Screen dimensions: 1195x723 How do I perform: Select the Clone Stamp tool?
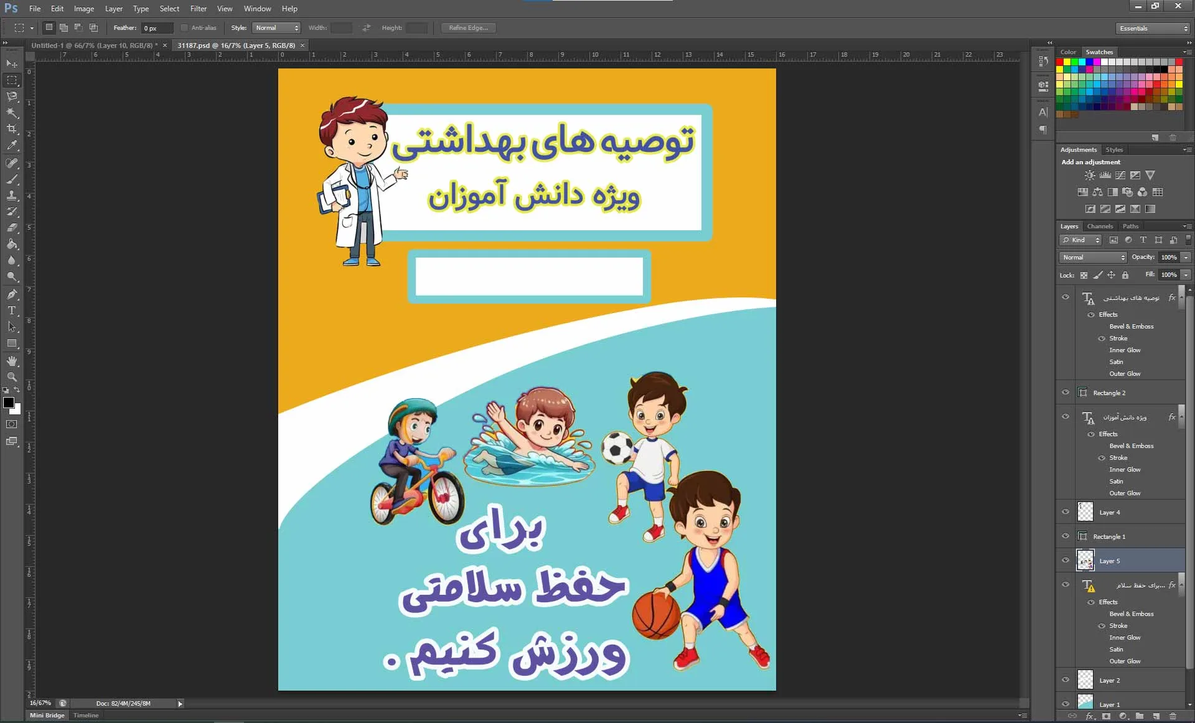coord(12,195)
